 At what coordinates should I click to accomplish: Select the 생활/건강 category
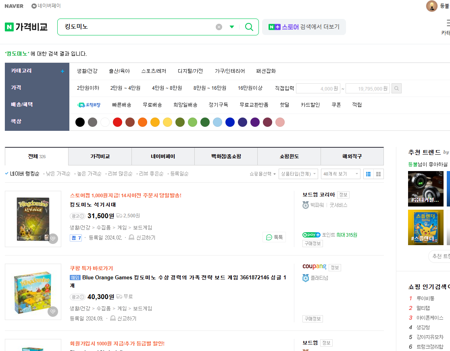tap(87, 71)
